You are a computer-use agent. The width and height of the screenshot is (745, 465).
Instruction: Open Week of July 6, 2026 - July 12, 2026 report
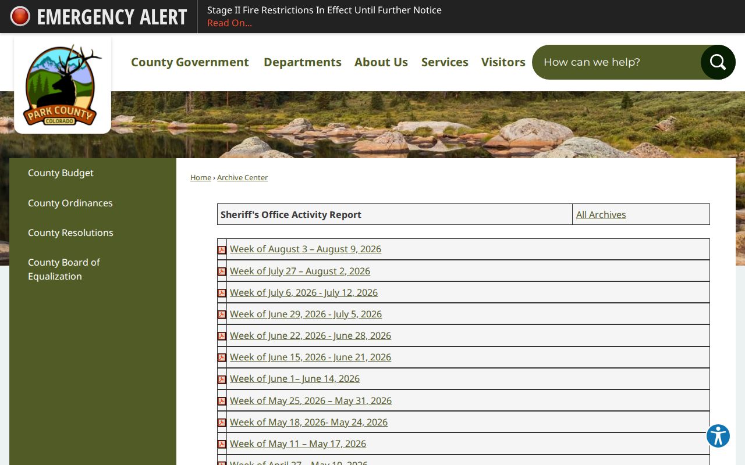click(304, 292)
